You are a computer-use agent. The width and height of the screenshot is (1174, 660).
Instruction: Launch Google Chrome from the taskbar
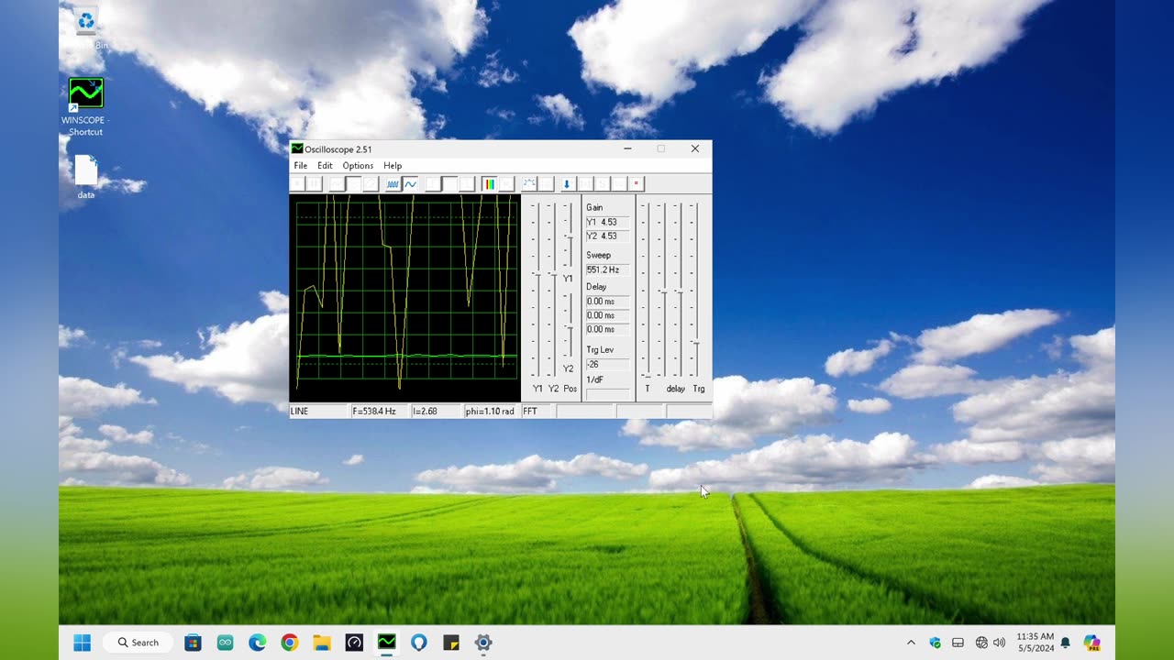coord(289,643)
